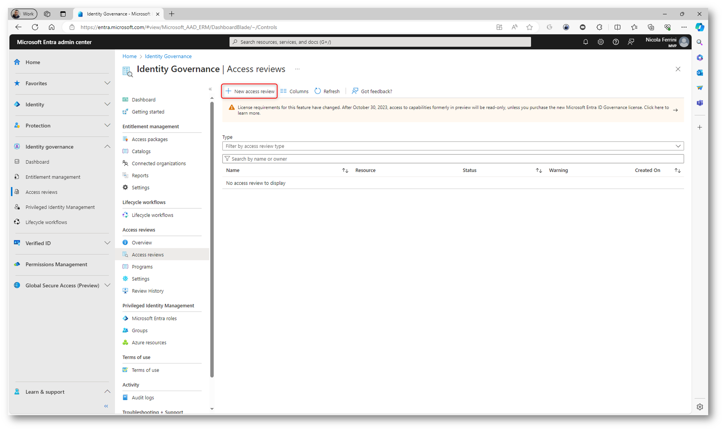Open Terms of use item
The height and width of the screenshot is (431, 724).
145,370
